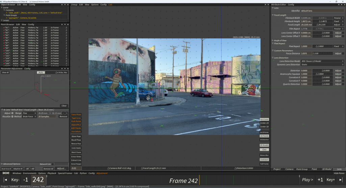Viewport: 346px width, 188px height.
Task: Click the Remove All button
Action: (48, 169)
